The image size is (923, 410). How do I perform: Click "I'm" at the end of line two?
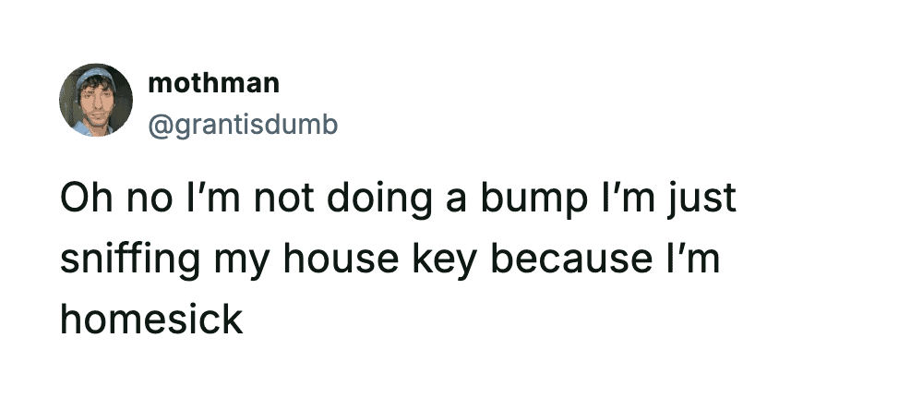pyautogui.click(x=692, y=259)
